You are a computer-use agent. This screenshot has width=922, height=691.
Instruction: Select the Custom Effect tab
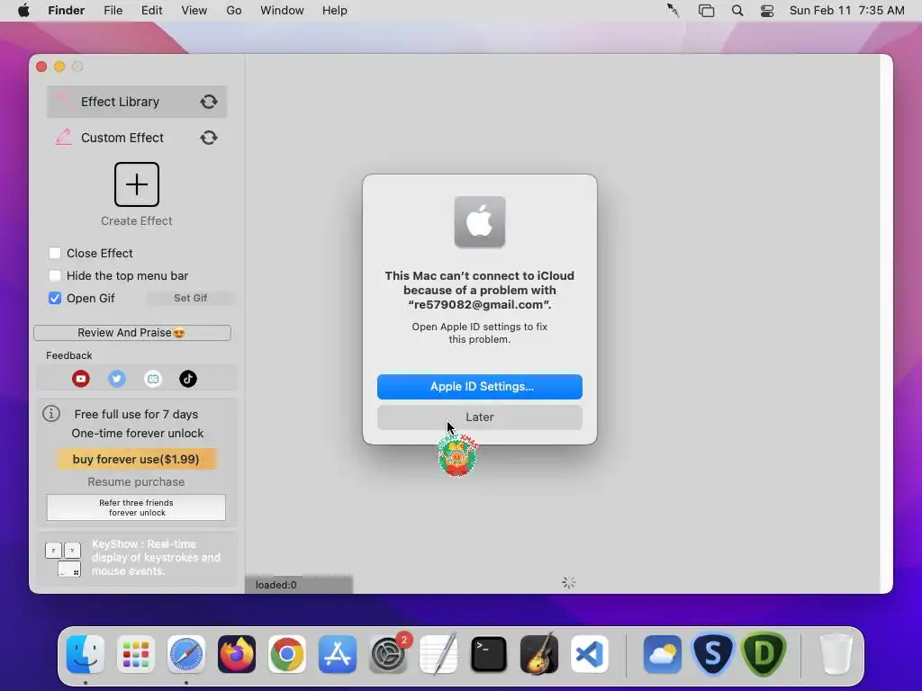click(137, 138)
